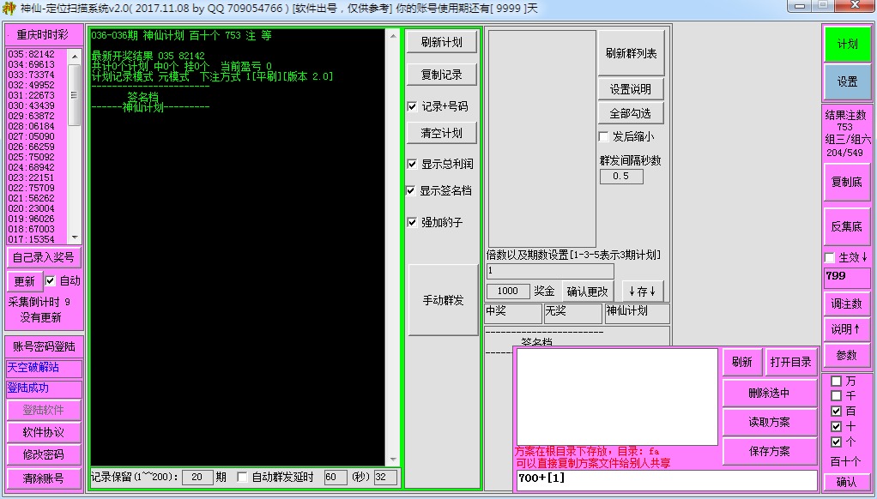This screenshot has width=877, height=499.
Task: Expand the ↓存↓ save button
Action: coord(642,291)
